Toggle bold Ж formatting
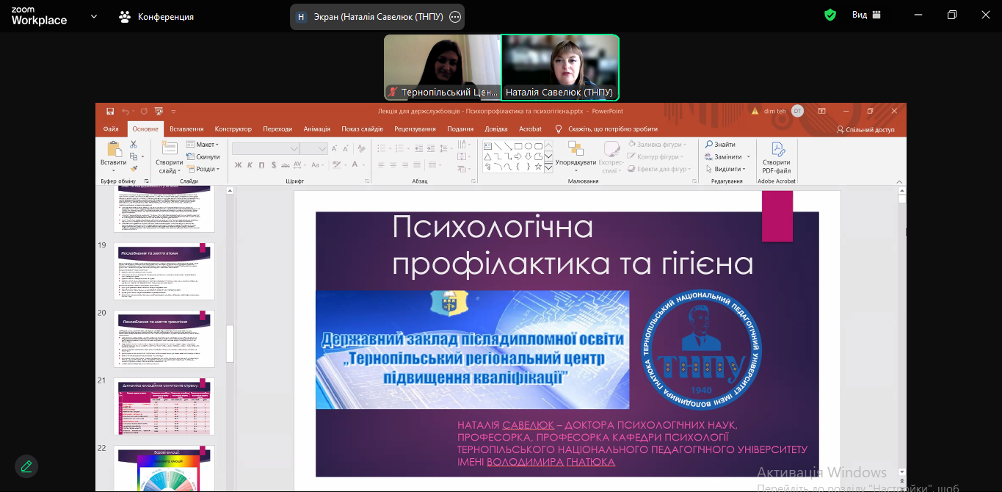The width and height of the screenshot is (1002, 492). pyautogui.click(x=239, y=165)
